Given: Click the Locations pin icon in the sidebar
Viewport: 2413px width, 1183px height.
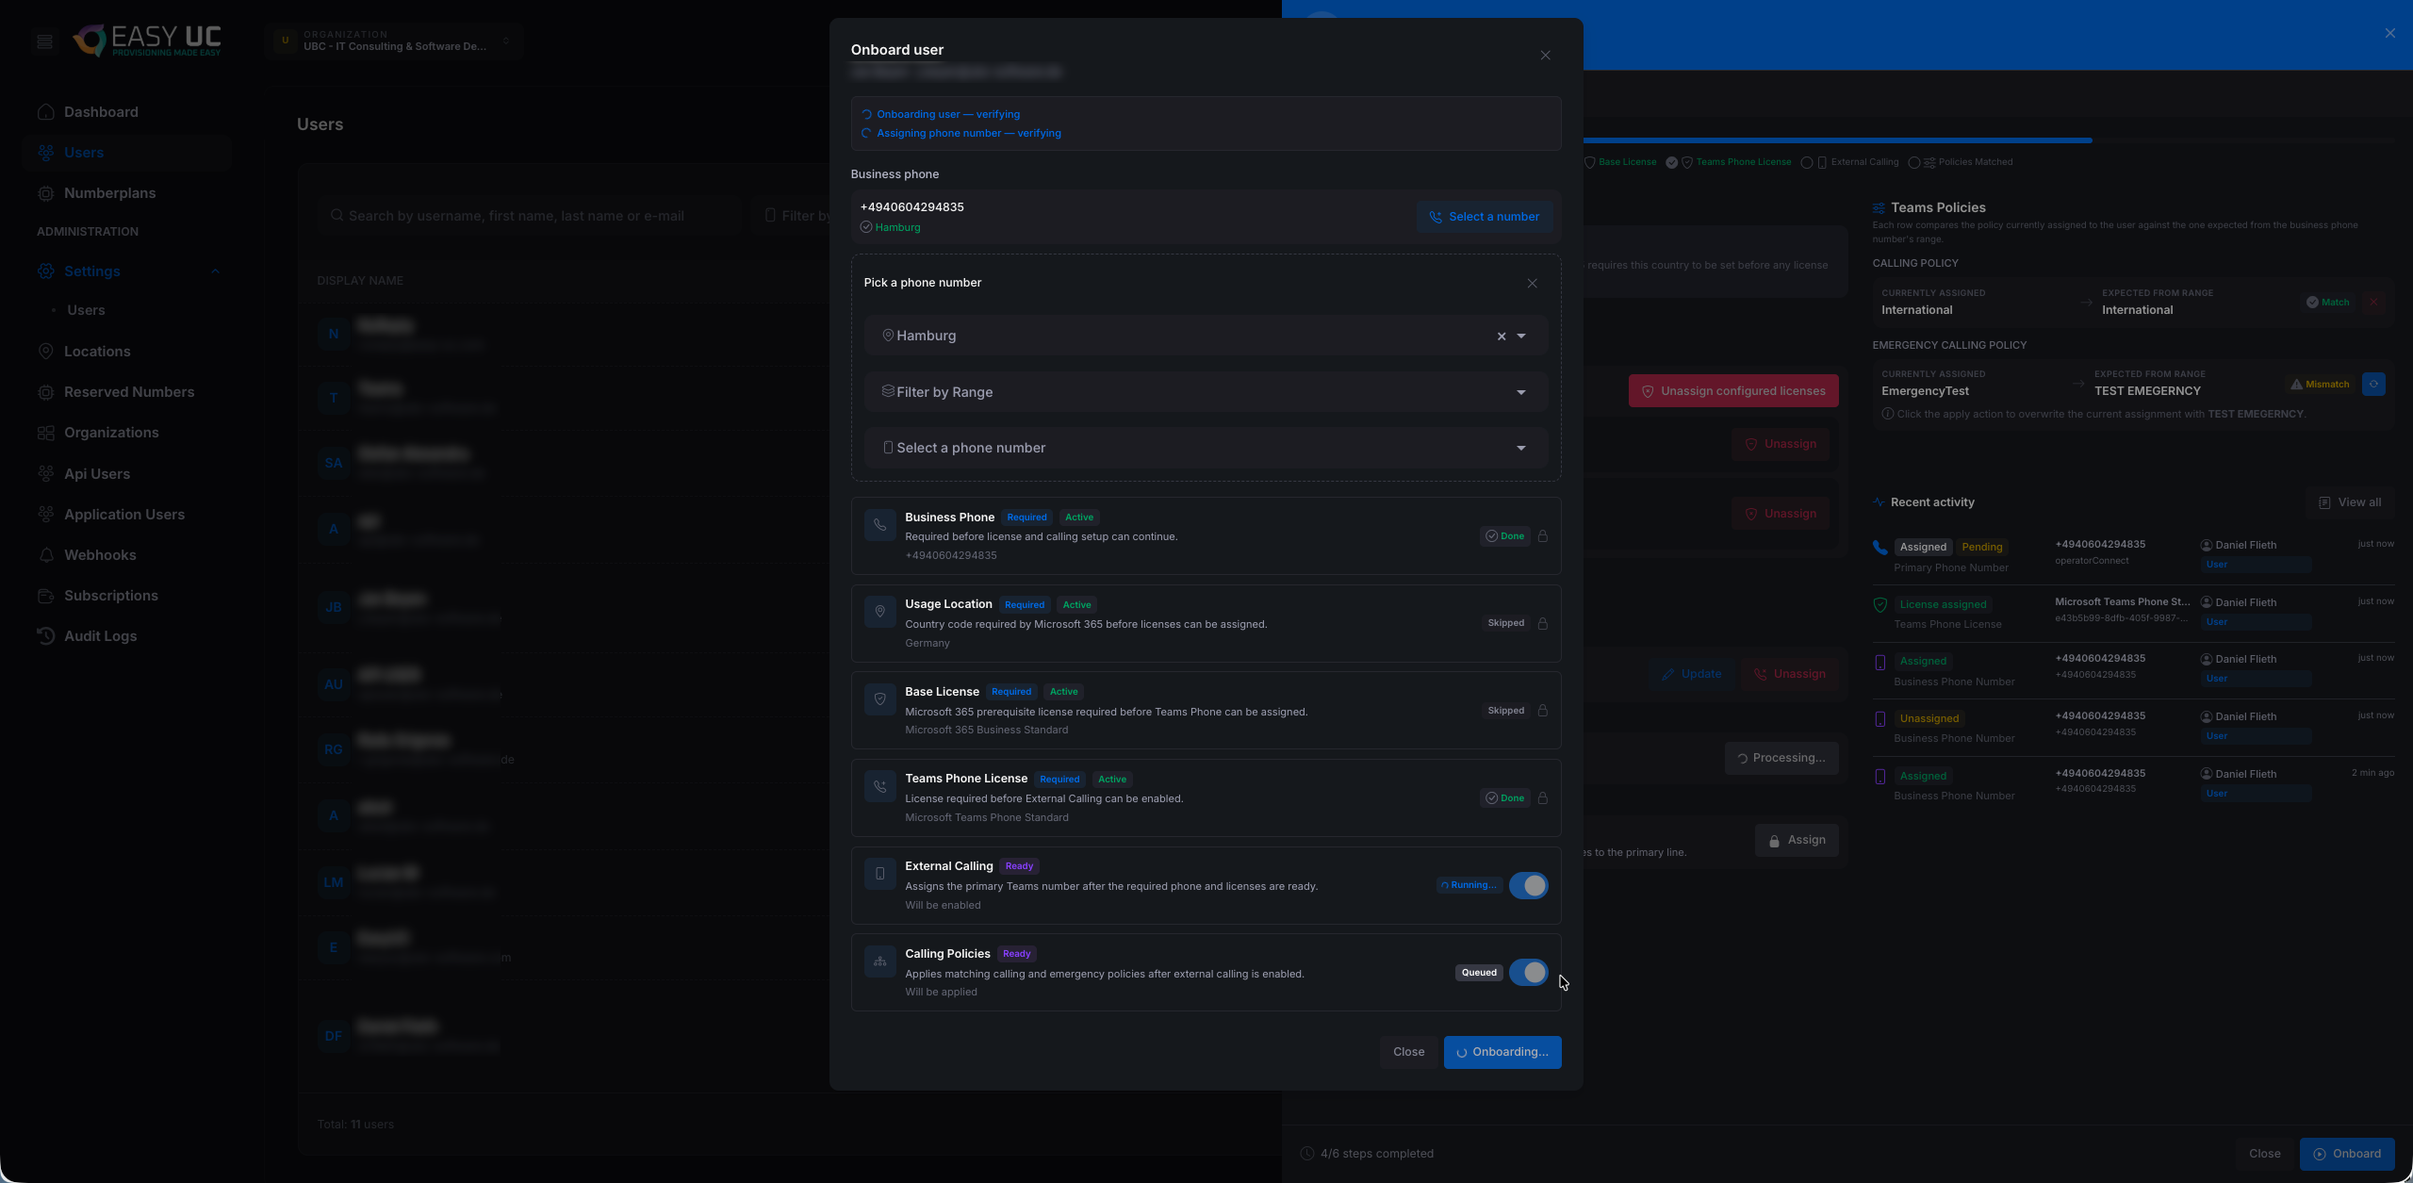Looking at the screenshot, I should pyautogui.click(x=45, y=352).
